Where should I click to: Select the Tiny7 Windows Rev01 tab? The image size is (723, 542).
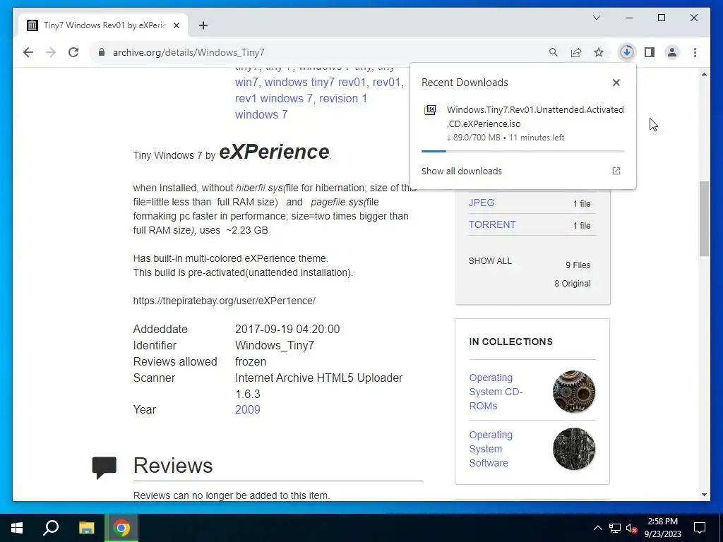click(x=103, y=25)
